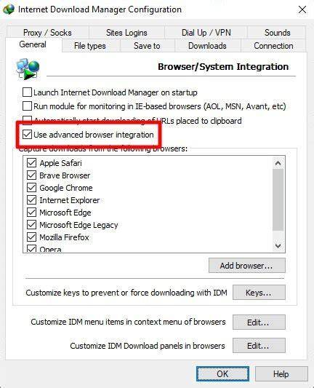Viewport: 314px width, 388px height.
Task: Click the IDM globe icon in title bar
Action: click(x=9, y=9)
